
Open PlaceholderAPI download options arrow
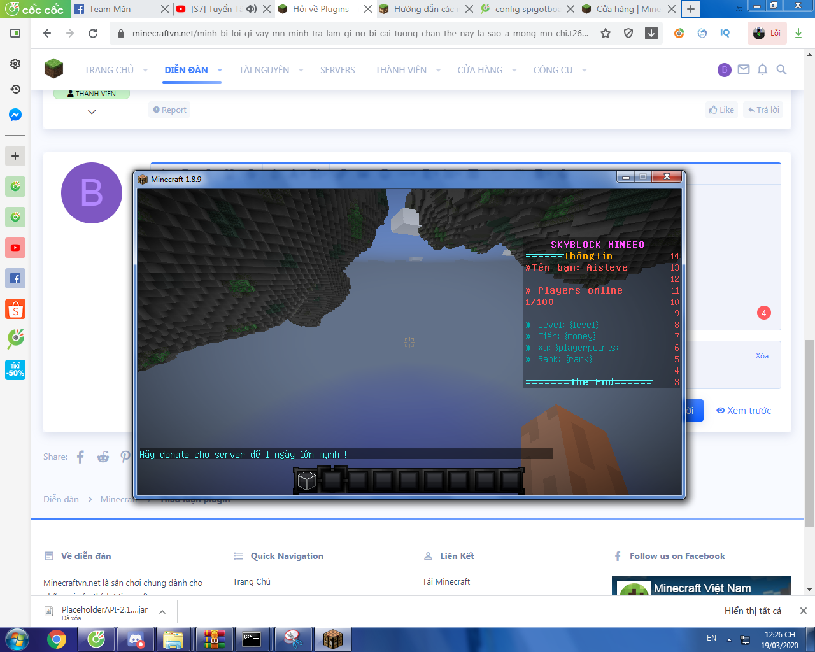tap(162, 611)
